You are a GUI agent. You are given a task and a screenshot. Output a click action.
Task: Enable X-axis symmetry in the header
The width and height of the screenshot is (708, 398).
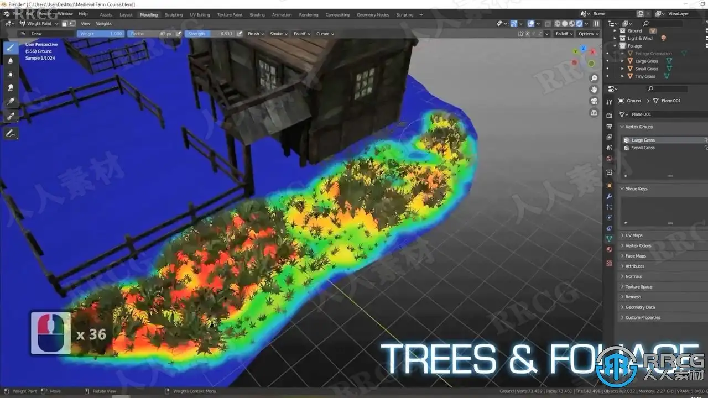(526, 34)
